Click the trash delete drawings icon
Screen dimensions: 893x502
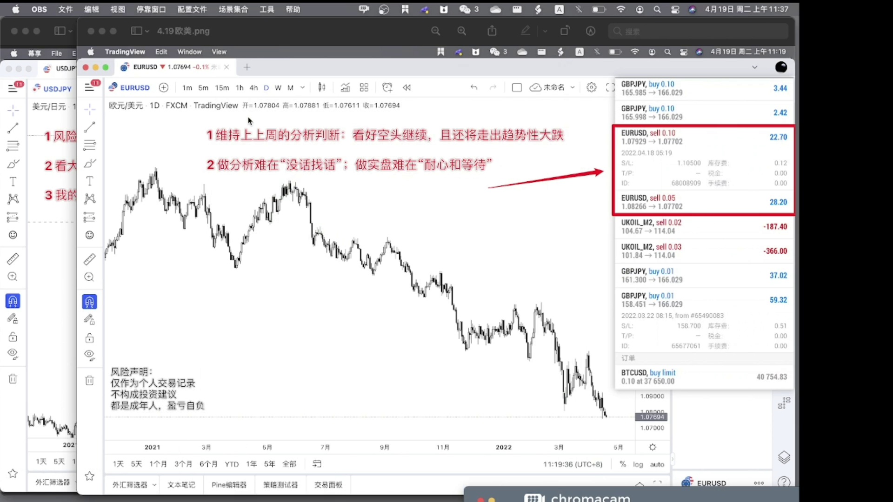click(x=90, y=380)
